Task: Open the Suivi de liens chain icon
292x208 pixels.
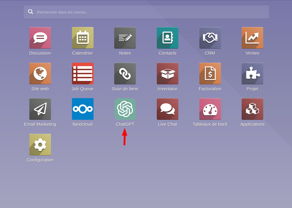Action: pos(125,74)
